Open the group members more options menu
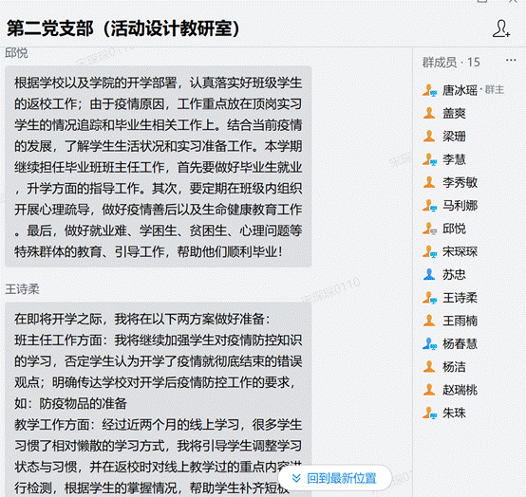526x497 pixels. (x=511, y=61)
